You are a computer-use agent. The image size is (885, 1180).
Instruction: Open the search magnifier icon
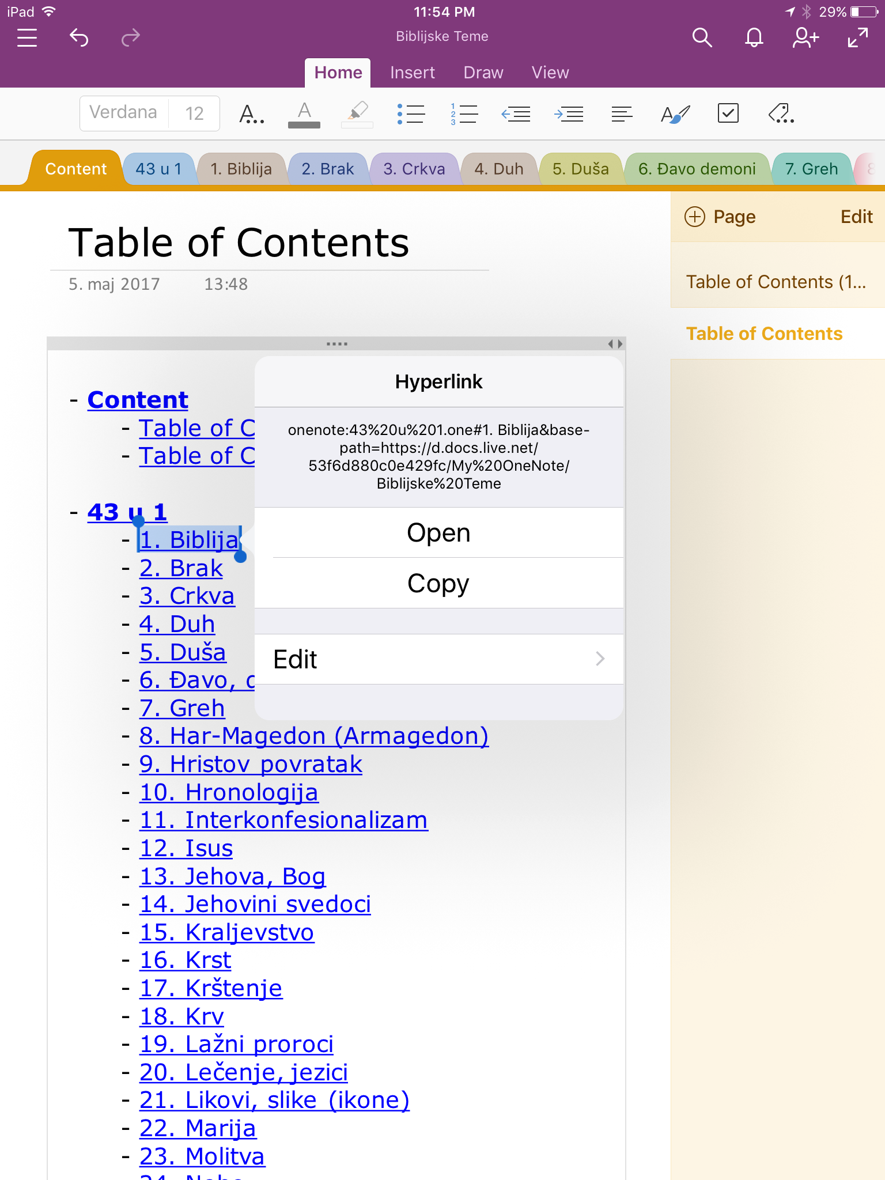tap(701, 38)
